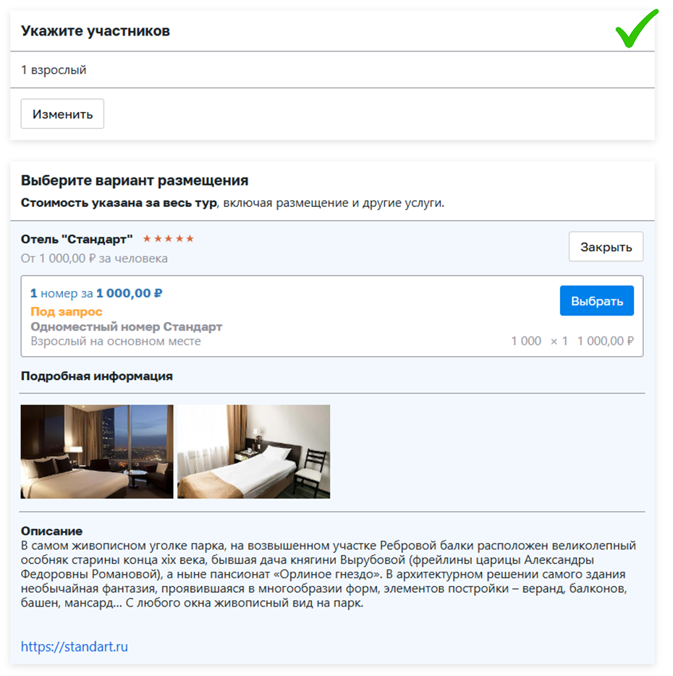The width and height of the screenshot is (673, 676).
Task: Click the Описание heading
Action: click(x=51, y=531)
